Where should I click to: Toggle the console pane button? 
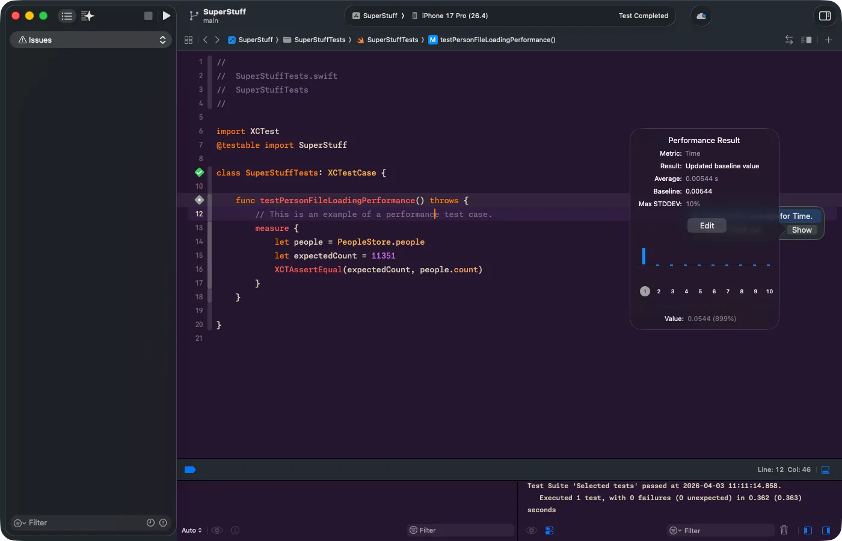click(826, 530)
